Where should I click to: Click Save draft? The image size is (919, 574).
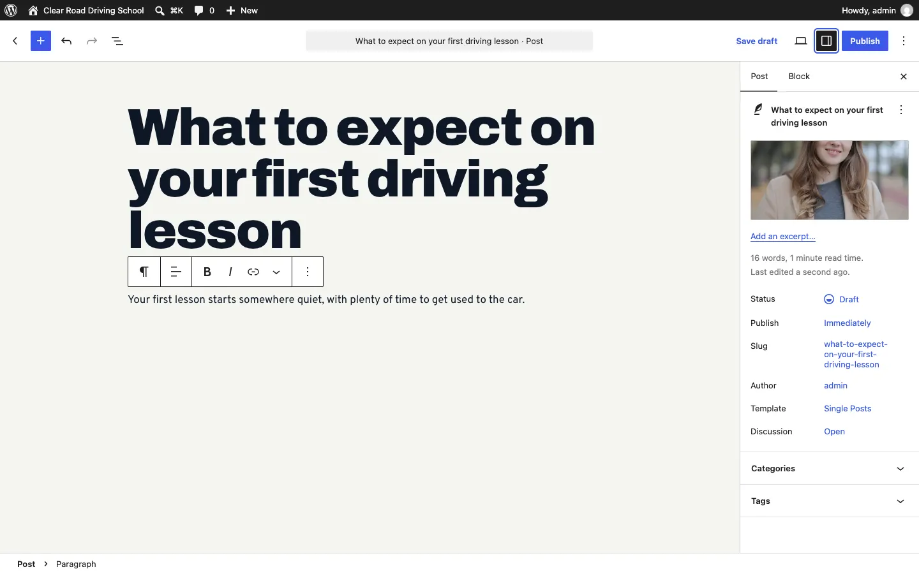pyautogui.click(x=757, y=41)
